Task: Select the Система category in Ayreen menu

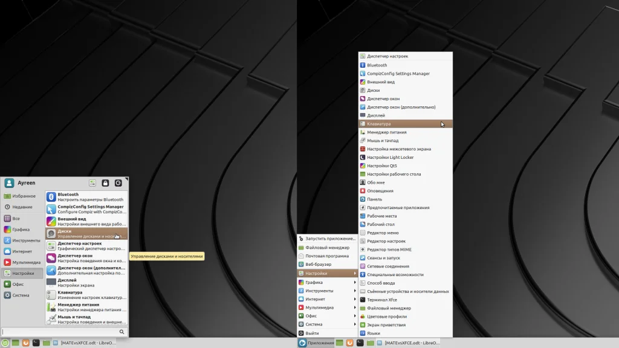Action: pos(22,295)
